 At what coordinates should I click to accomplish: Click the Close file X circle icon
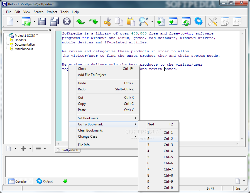tap(67, 21)
